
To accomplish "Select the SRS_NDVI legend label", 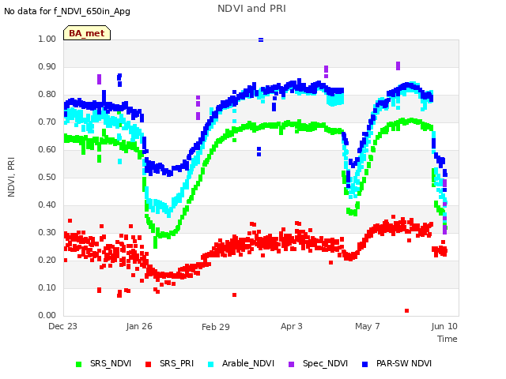I will [111, 363].
